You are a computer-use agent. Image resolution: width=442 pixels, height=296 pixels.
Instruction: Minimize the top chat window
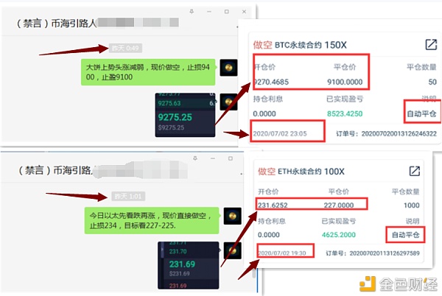click(209, 12)
